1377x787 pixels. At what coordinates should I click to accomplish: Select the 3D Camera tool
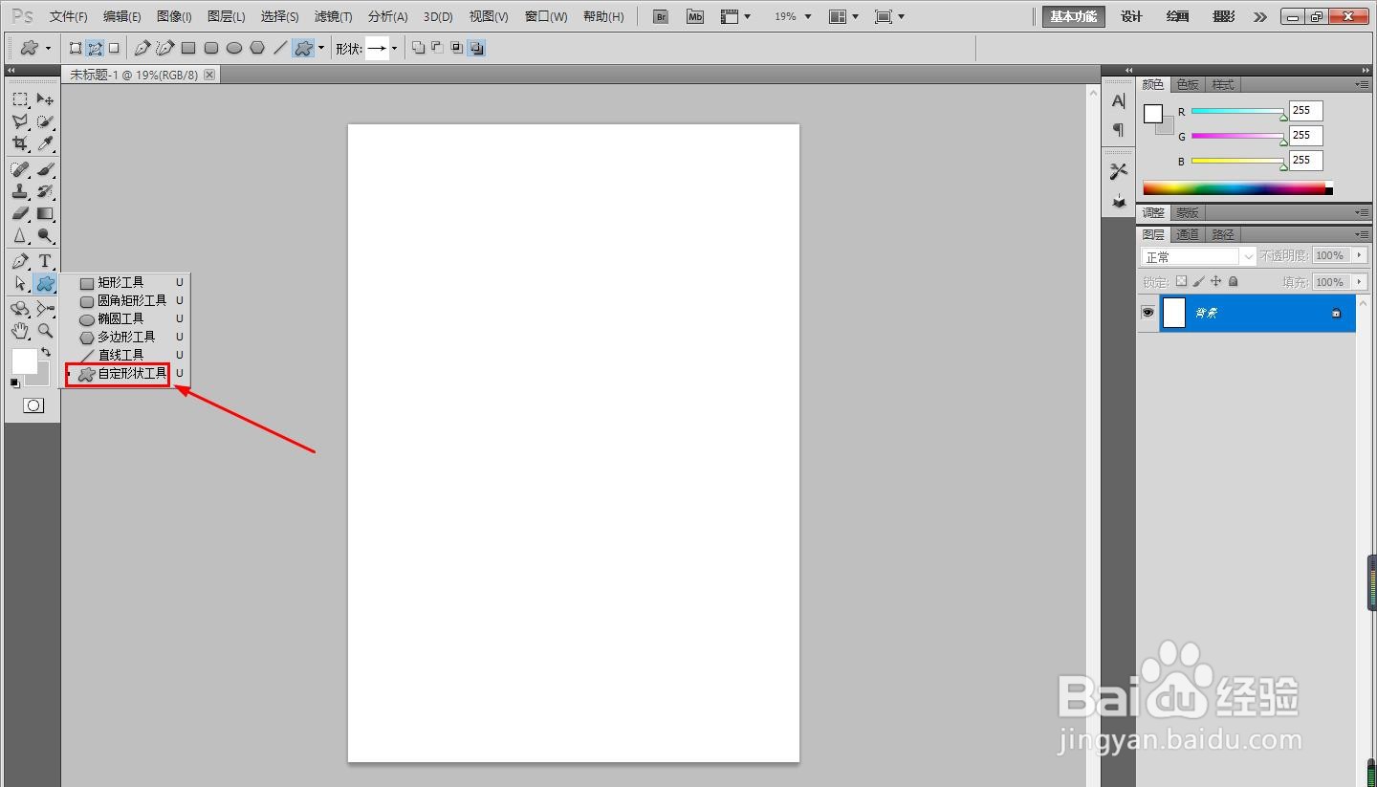[x=45, y=309]
